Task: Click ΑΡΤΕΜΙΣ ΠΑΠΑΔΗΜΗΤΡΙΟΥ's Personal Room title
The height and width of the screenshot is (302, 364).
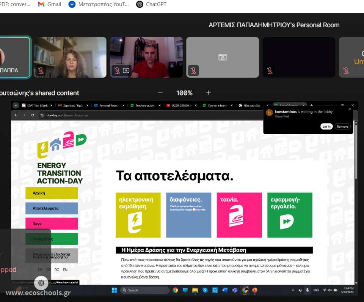Action: point(274,25)
